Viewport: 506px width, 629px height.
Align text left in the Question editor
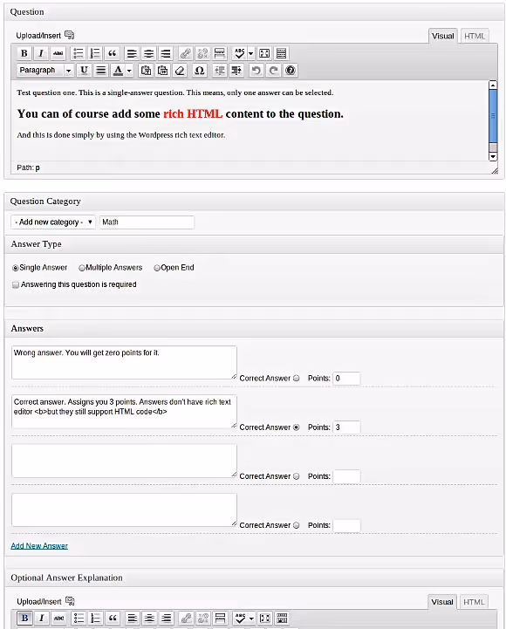tap(132, 53)
